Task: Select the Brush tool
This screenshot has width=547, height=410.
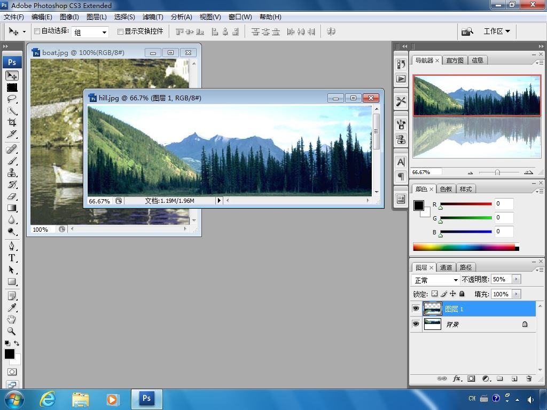Action: (12, 161)
